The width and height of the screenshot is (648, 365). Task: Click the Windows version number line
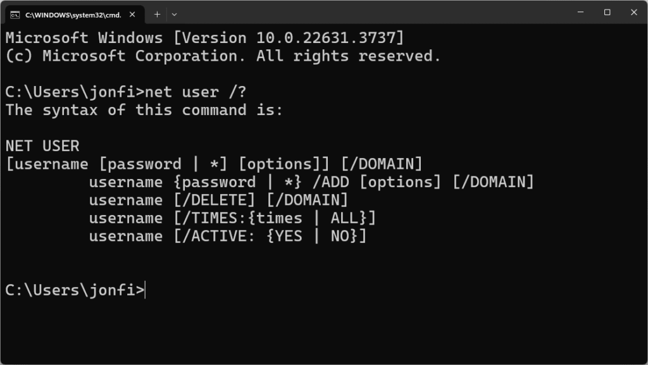204,38
